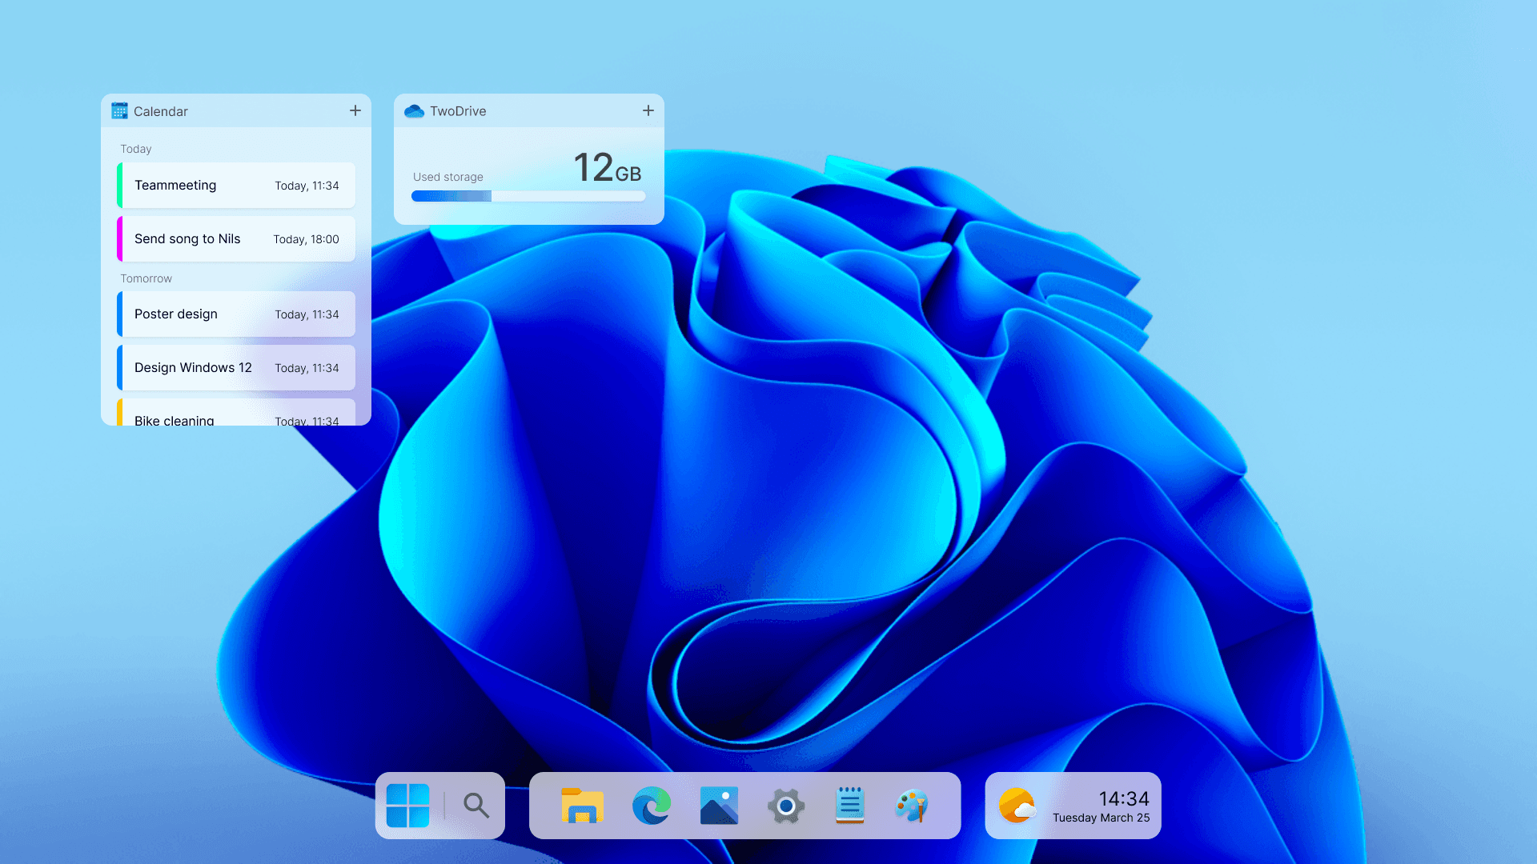The width and height of the screenshot is (1537, 864).
Task: Open the Paint app from the taskbar
Action: pyautogui.click(x=912, y=806)
